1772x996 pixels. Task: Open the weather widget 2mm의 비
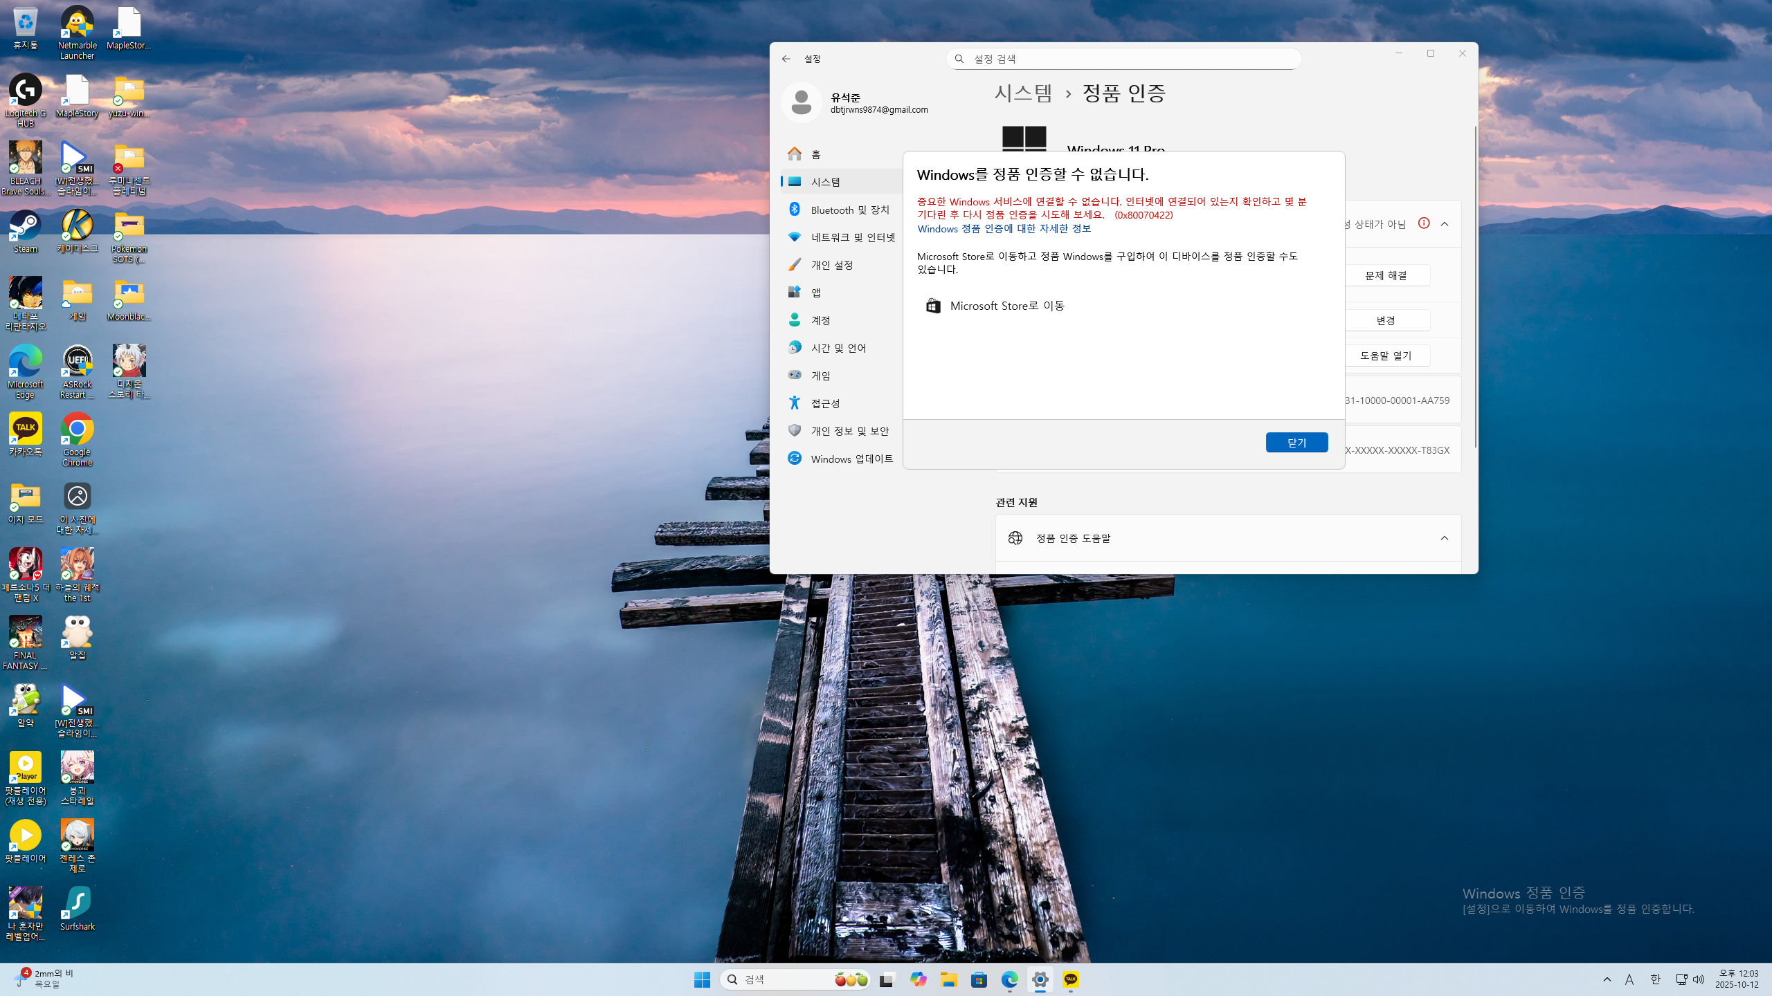point(43,979)
